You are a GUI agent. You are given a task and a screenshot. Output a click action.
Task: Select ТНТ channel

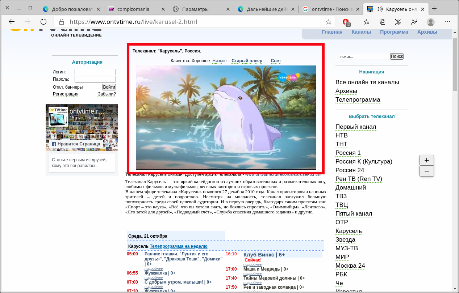tap(341, 144)
